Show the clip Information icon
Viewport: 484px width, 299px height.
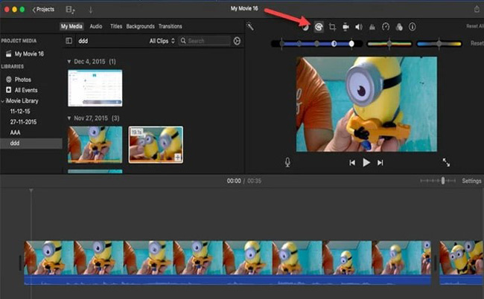pos(413,27)
